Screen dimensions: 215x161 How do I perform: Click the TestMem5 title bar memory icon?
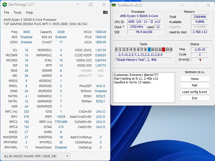coord(114,5)
